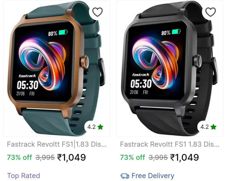Select struck-through 3,995 price of black watch
Viewport: 226px width, 181px height.
(x=158, y=157)
